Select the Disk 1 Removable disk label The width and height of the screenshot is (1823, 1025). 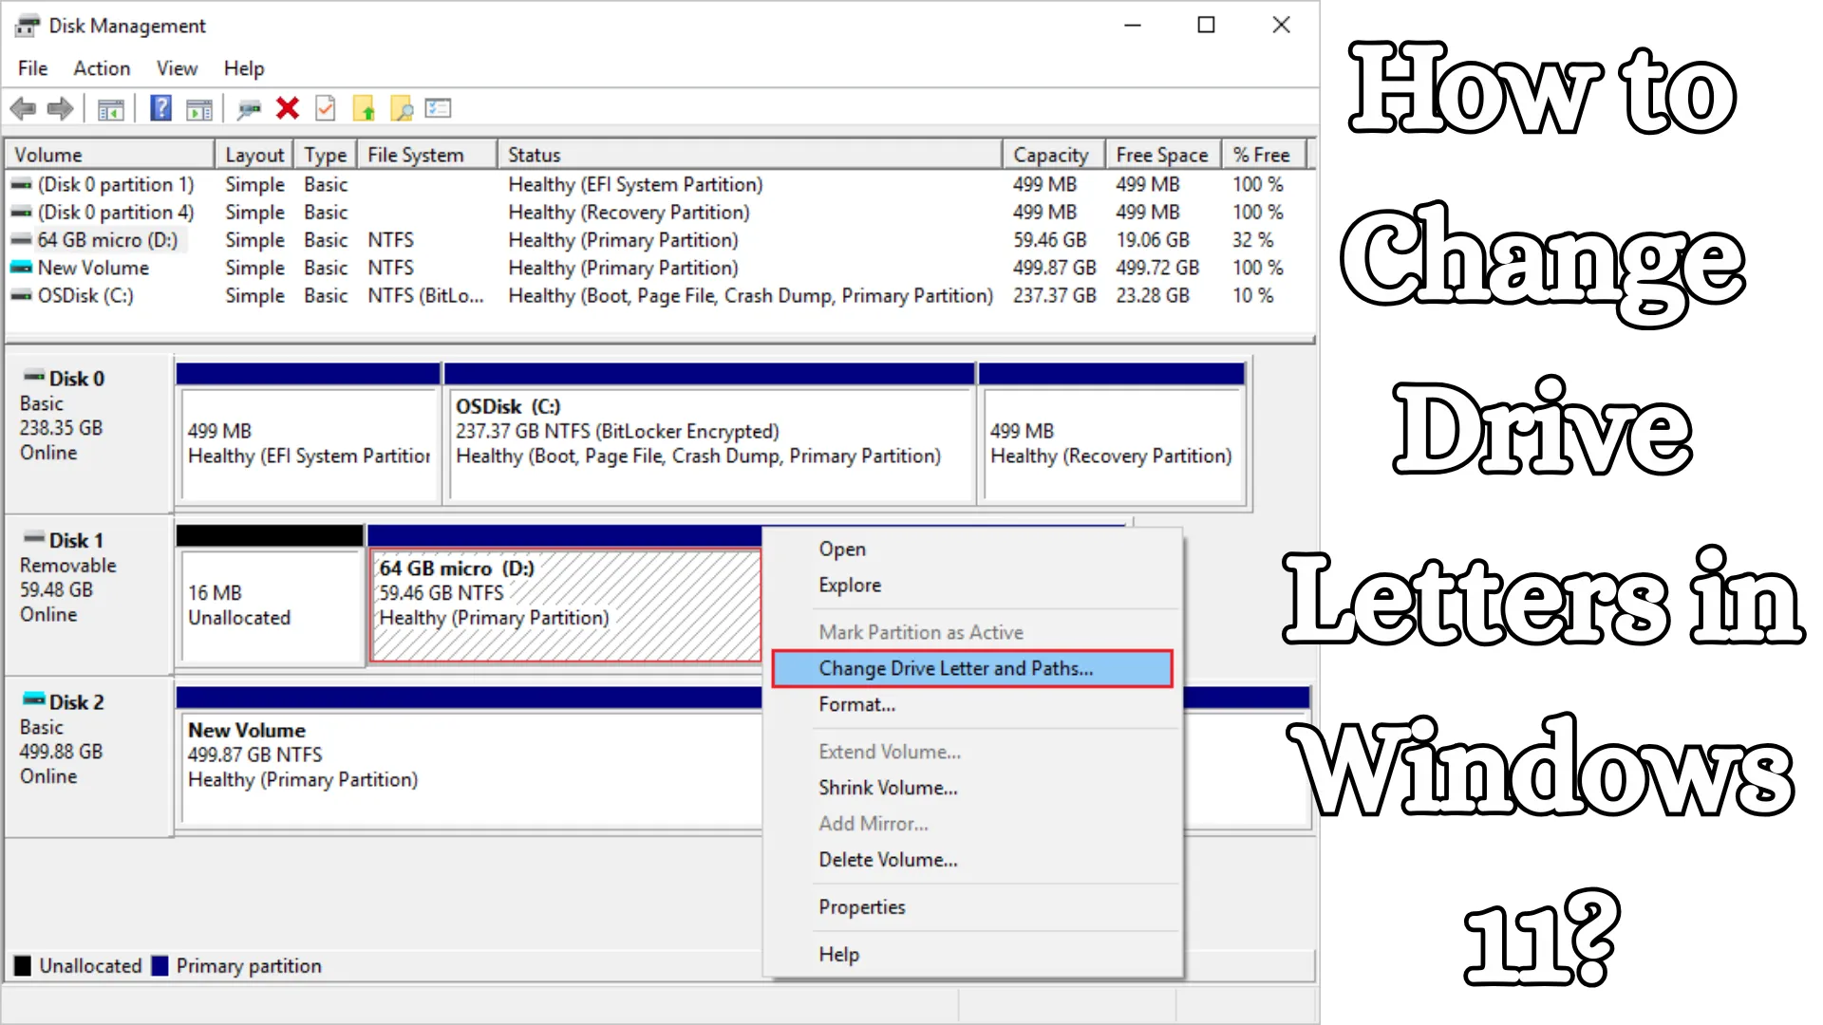[x=88, y=595]
